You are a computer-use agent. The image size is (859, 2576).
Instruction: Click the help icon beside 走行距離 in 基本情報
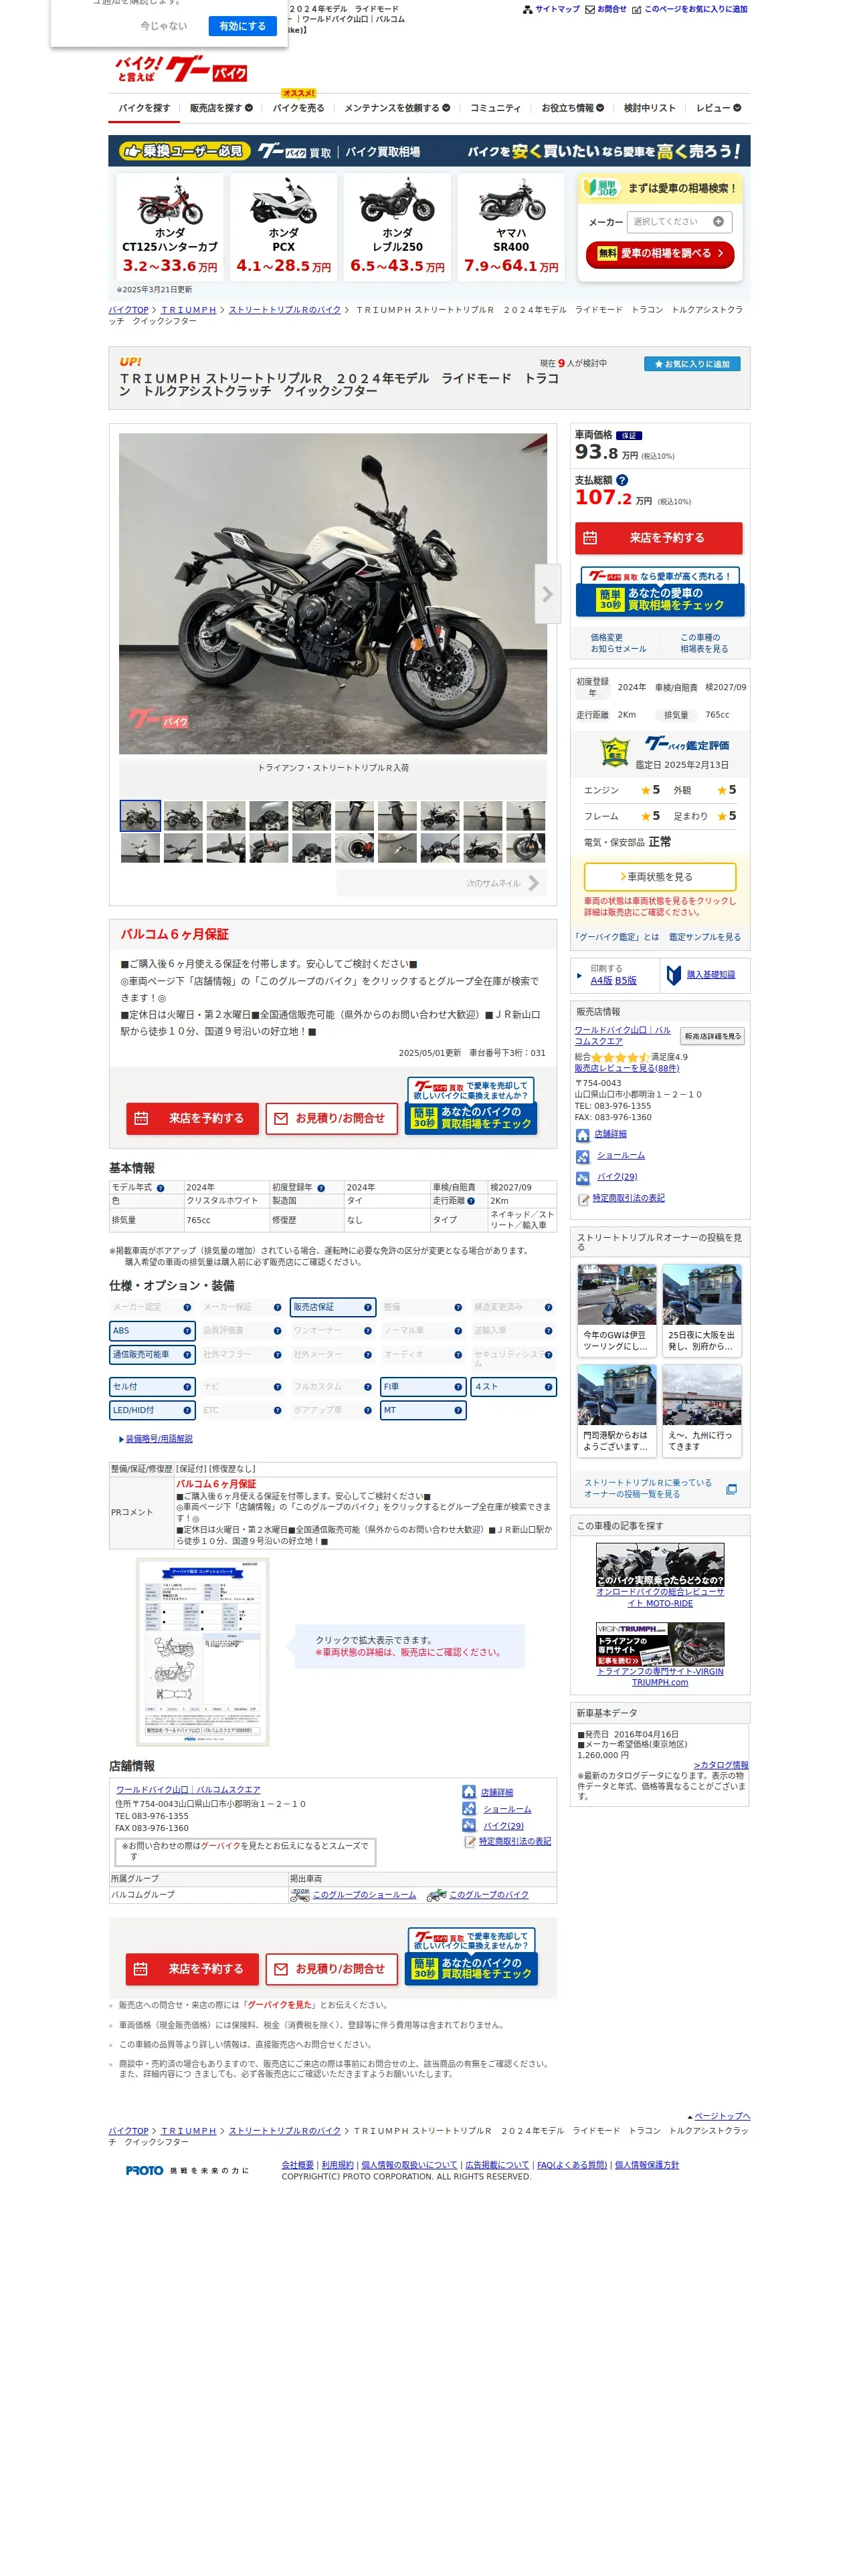[x=471, y=1200]
